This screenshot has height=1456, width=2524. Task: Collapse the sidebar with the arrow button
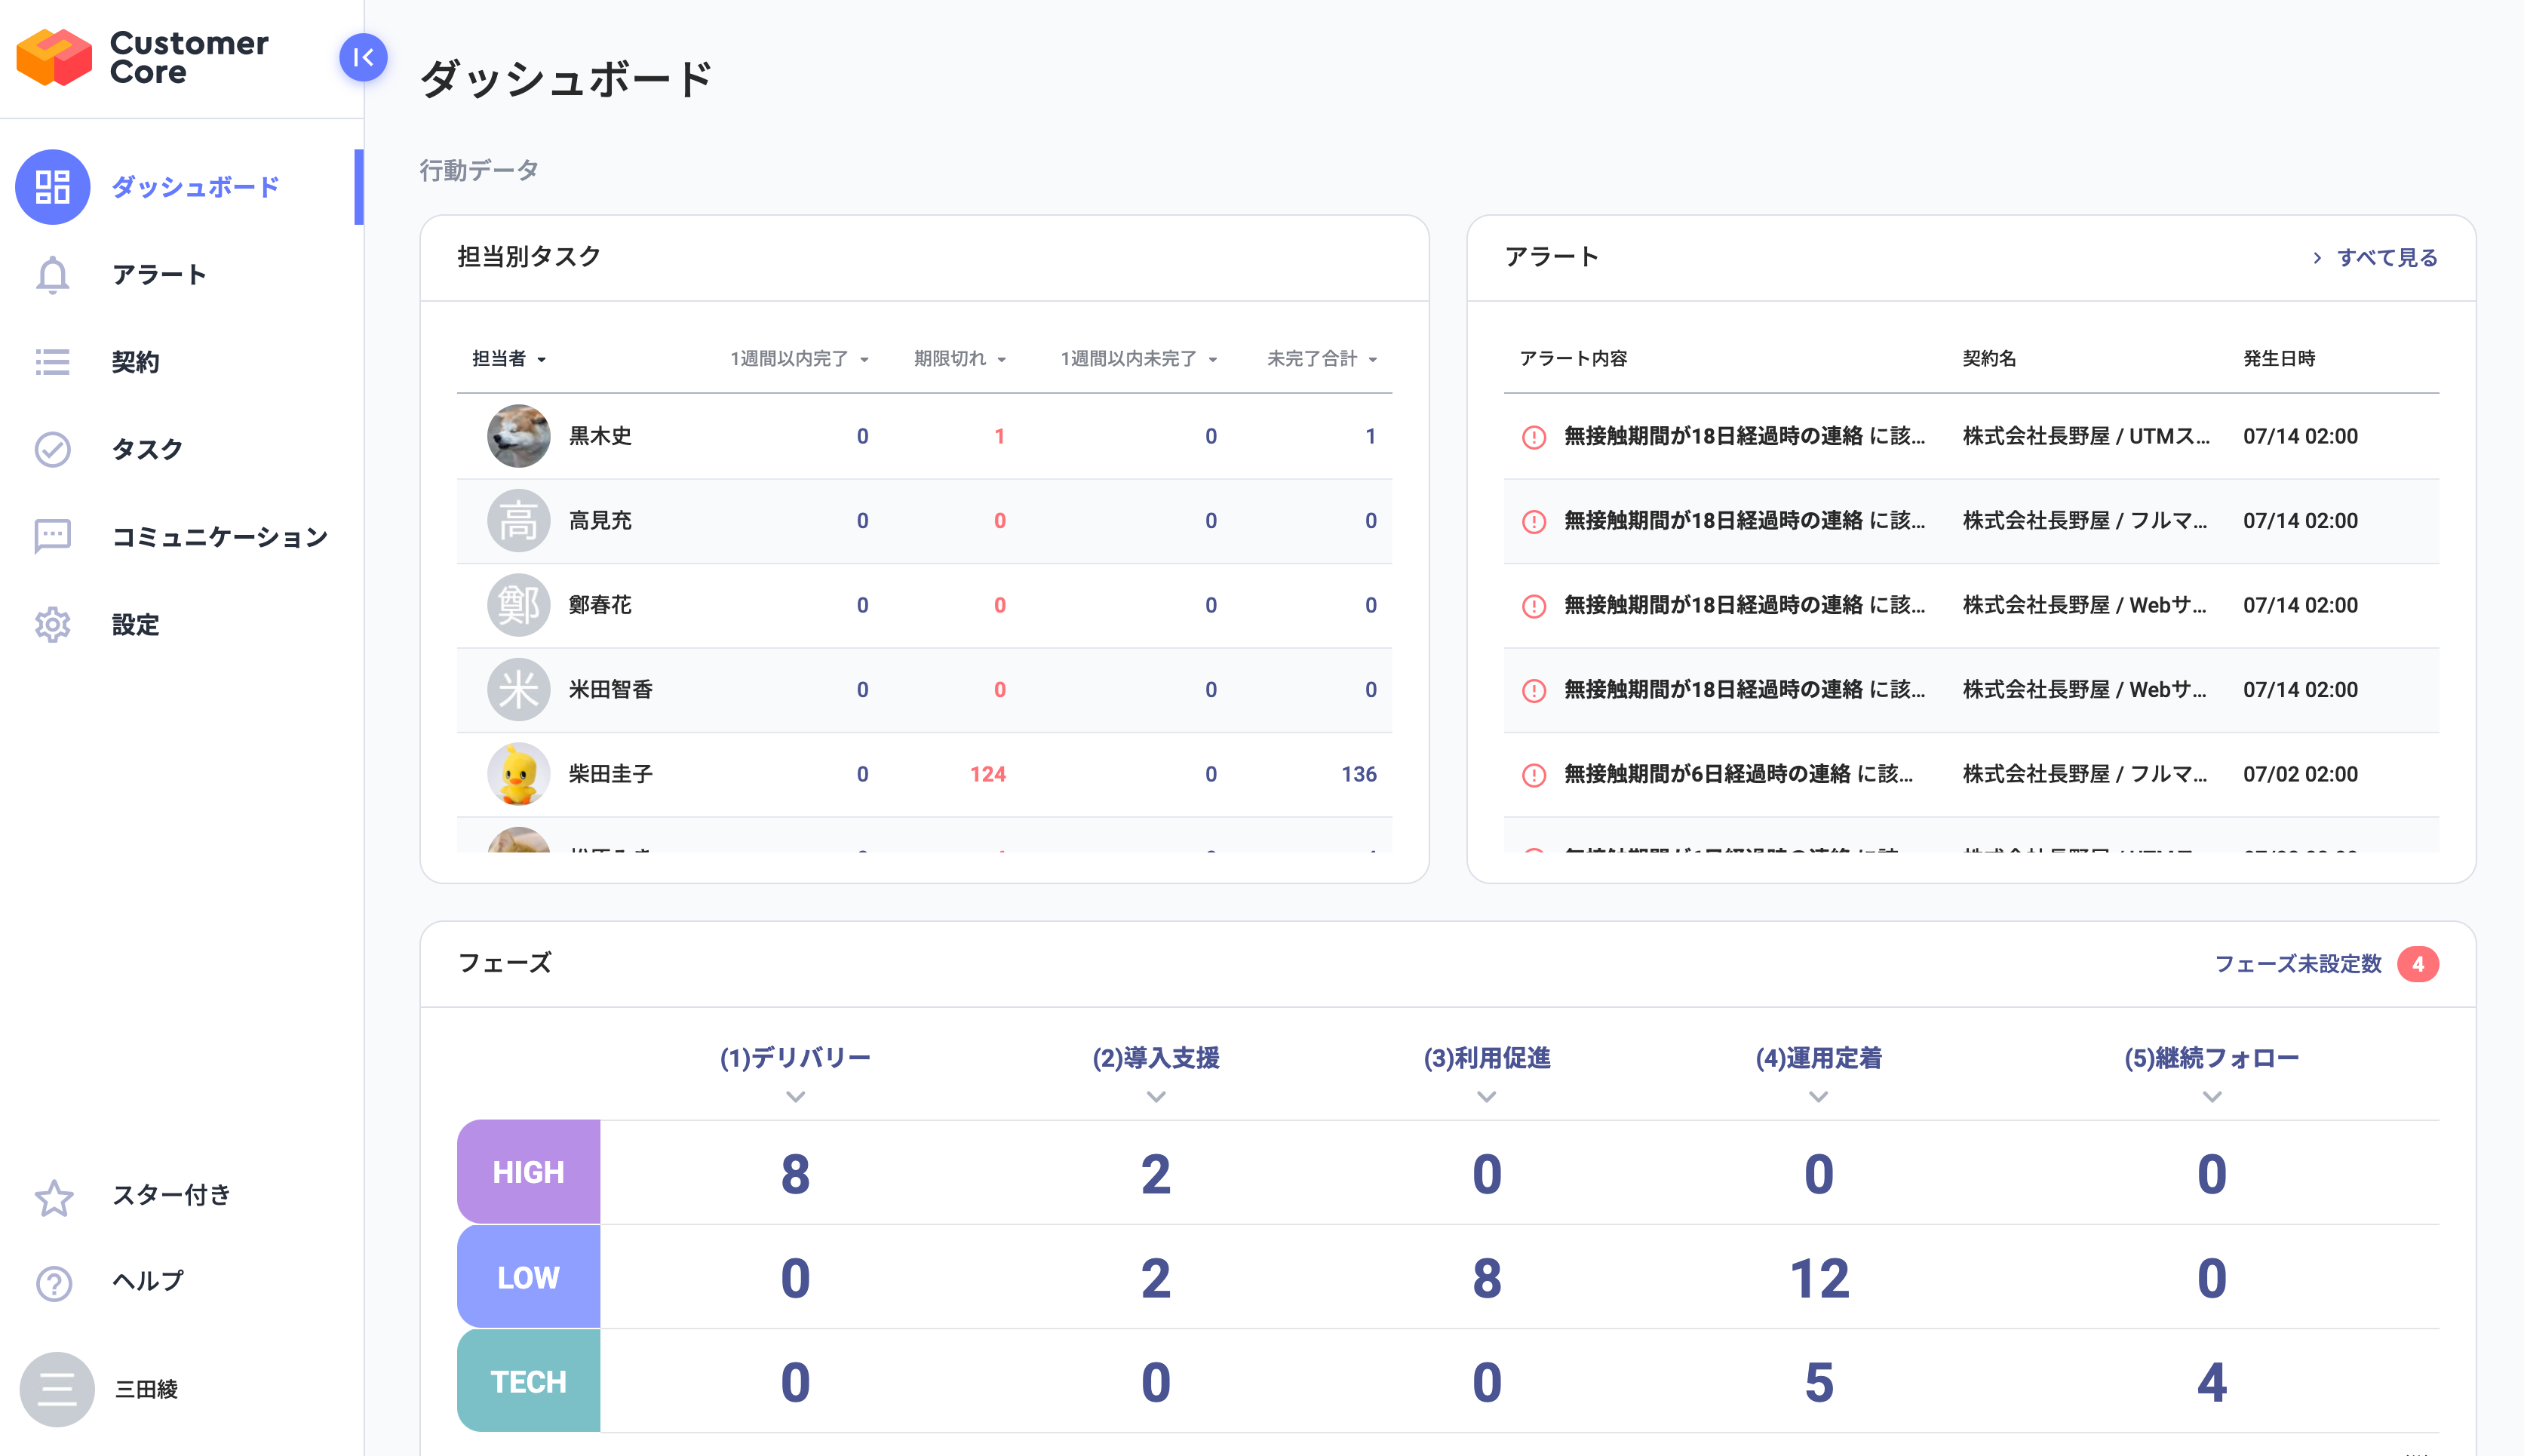click(x=363, y=58)
